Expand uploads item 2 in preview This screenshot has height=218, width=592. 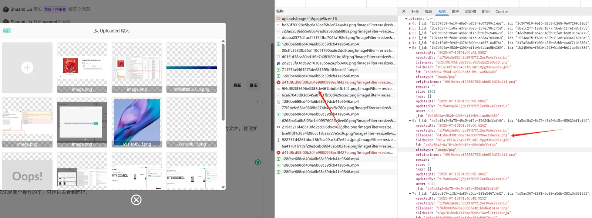point(410,33)
